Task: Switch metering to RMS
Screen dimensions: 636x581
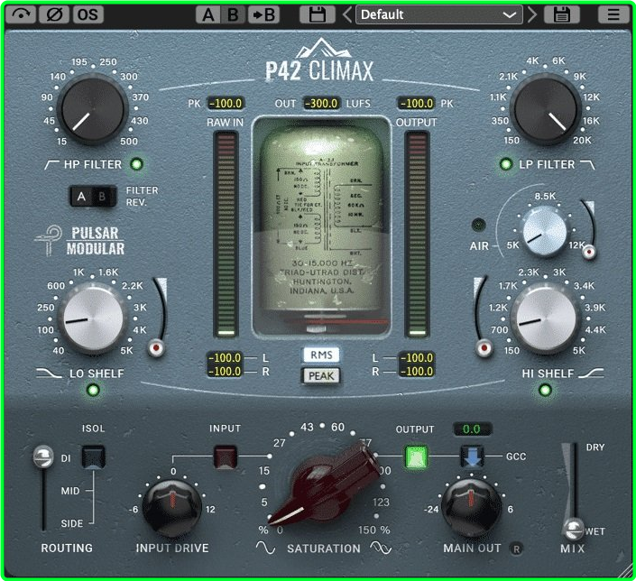Action: click(321, 355)
